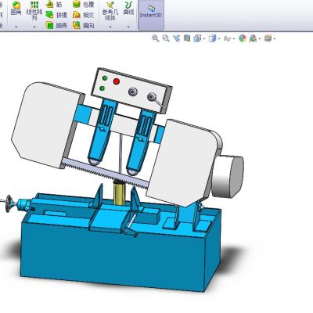Toggle Instant3D mode
313x313 pixels.
tap(151, 15)
